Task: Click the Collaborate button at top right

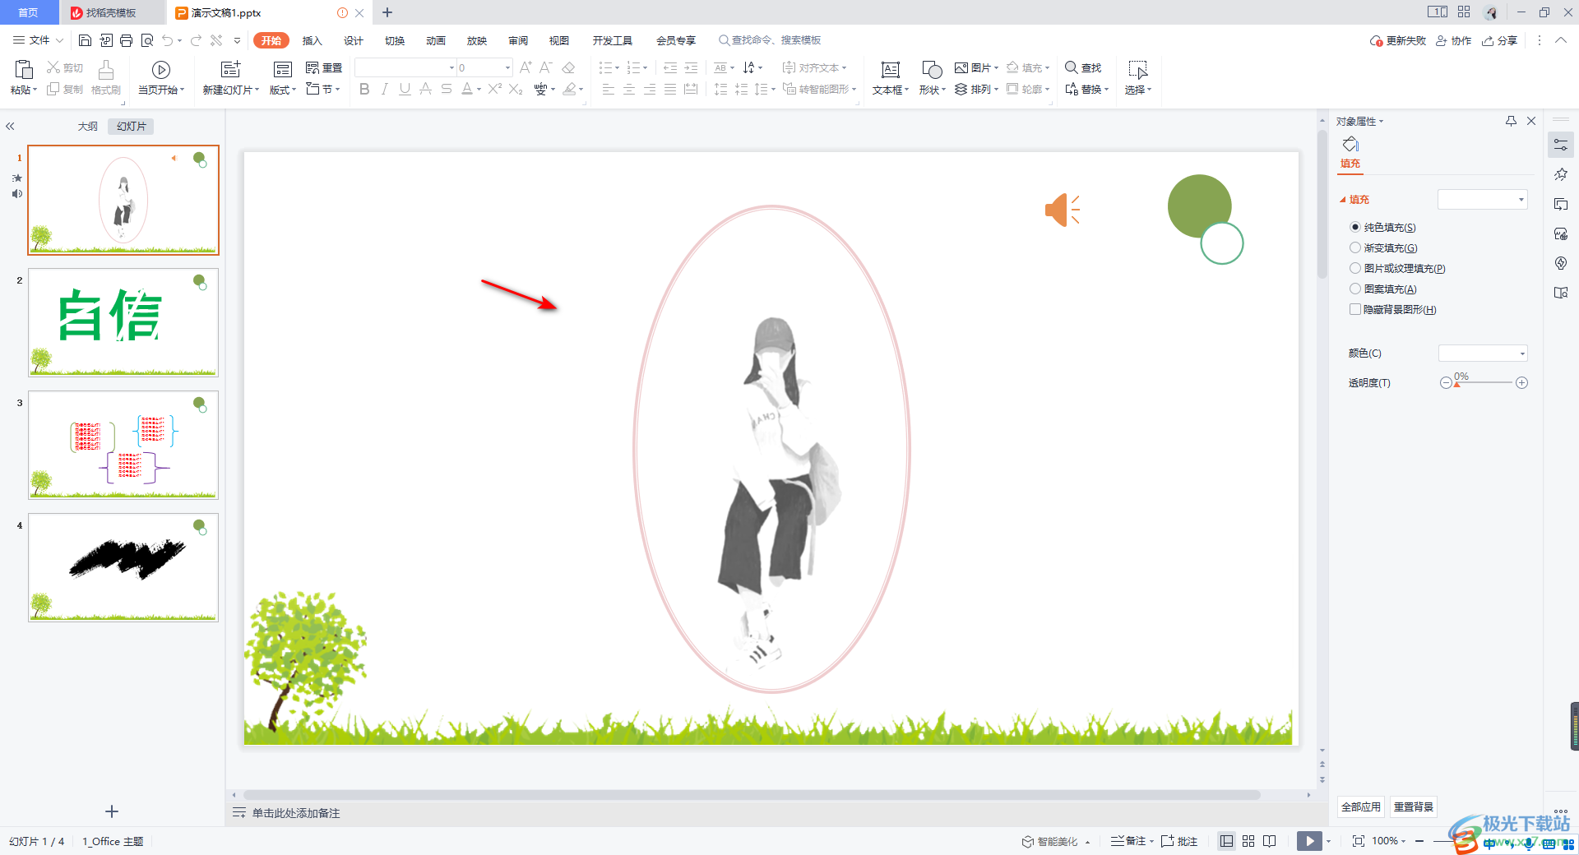Action: pyautogui.click(x=1453, y=40)
